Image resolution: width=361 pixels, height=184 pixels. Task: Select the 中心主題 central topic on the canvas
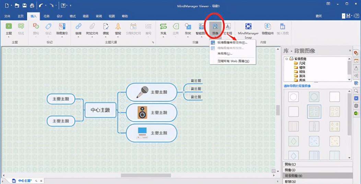point(101,110)
